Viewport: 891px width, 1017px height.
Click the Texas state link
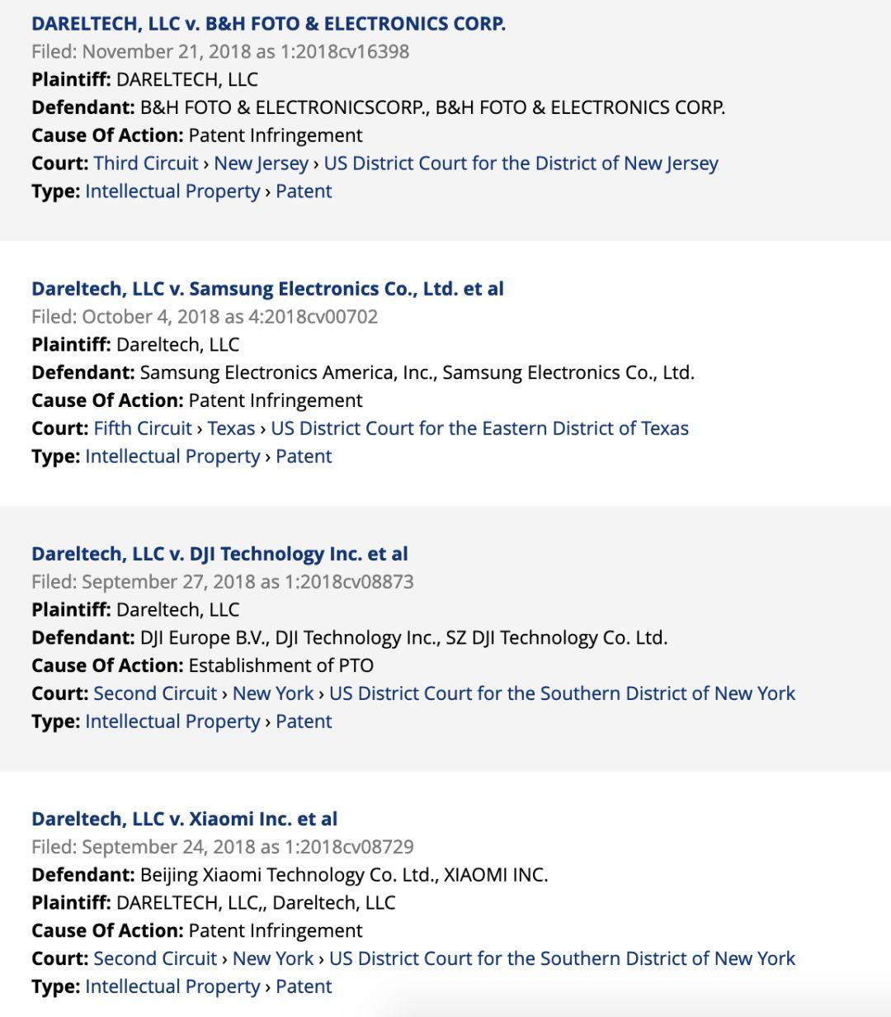231,428
